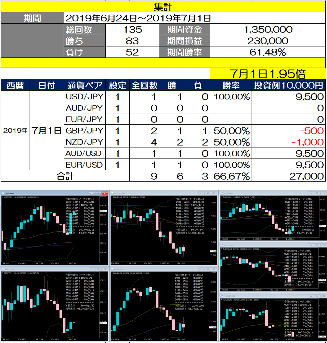Minimize the AUDUSD,M1 chart window
This screenshot has width=327, height=343.
310,246
